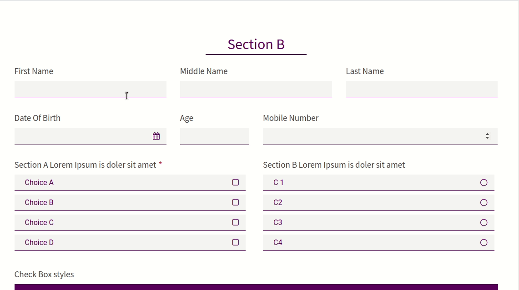Click the Choice D label text
Viewport: 519px width, 290px height.
click(39, 242)
